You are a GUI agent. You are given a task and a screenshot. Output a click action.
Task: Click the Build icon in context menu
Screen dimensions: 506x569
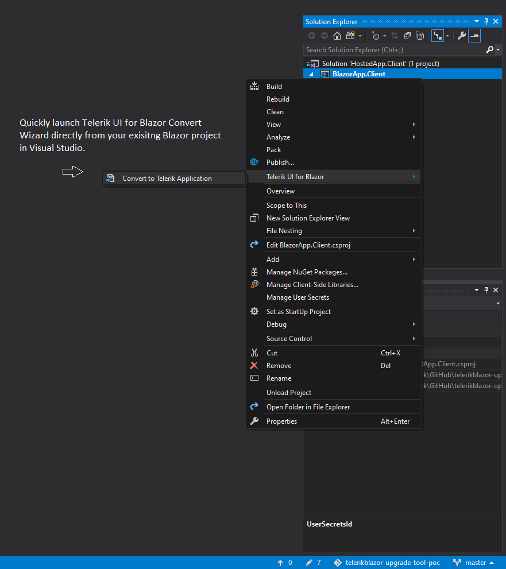tap(254, 86)
